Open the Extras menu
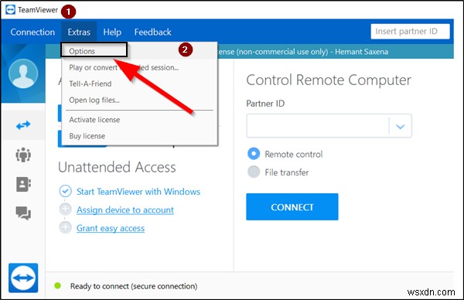464x300 pixels. pyautogui.click(x=79, y=32)
